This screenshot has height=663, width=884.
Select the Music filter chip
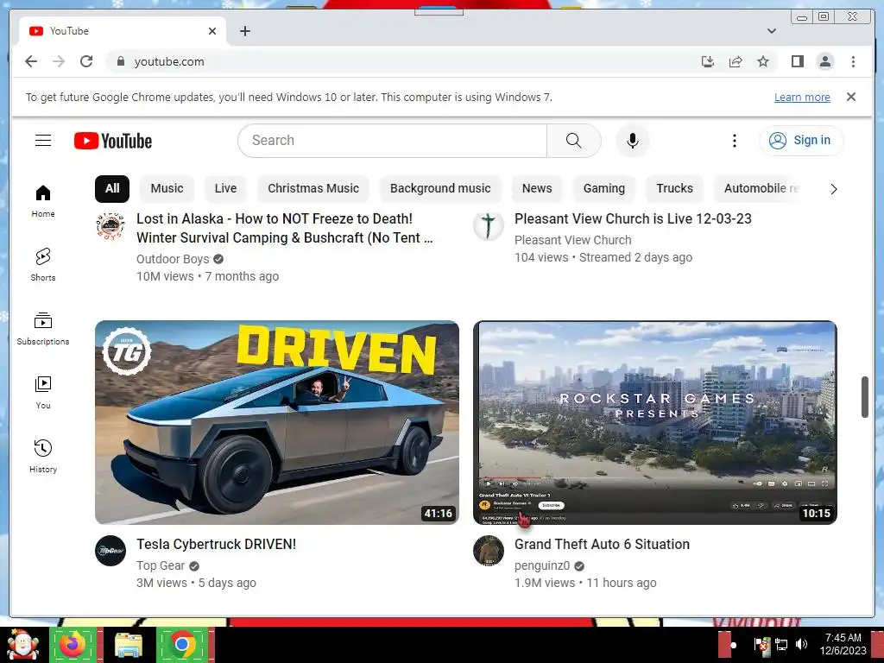[x=167, y=188]
